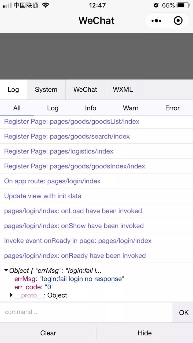Open the WeChat console tab

[85, 90]
